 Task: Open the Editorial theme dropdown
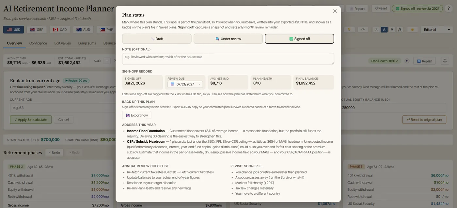436,30
